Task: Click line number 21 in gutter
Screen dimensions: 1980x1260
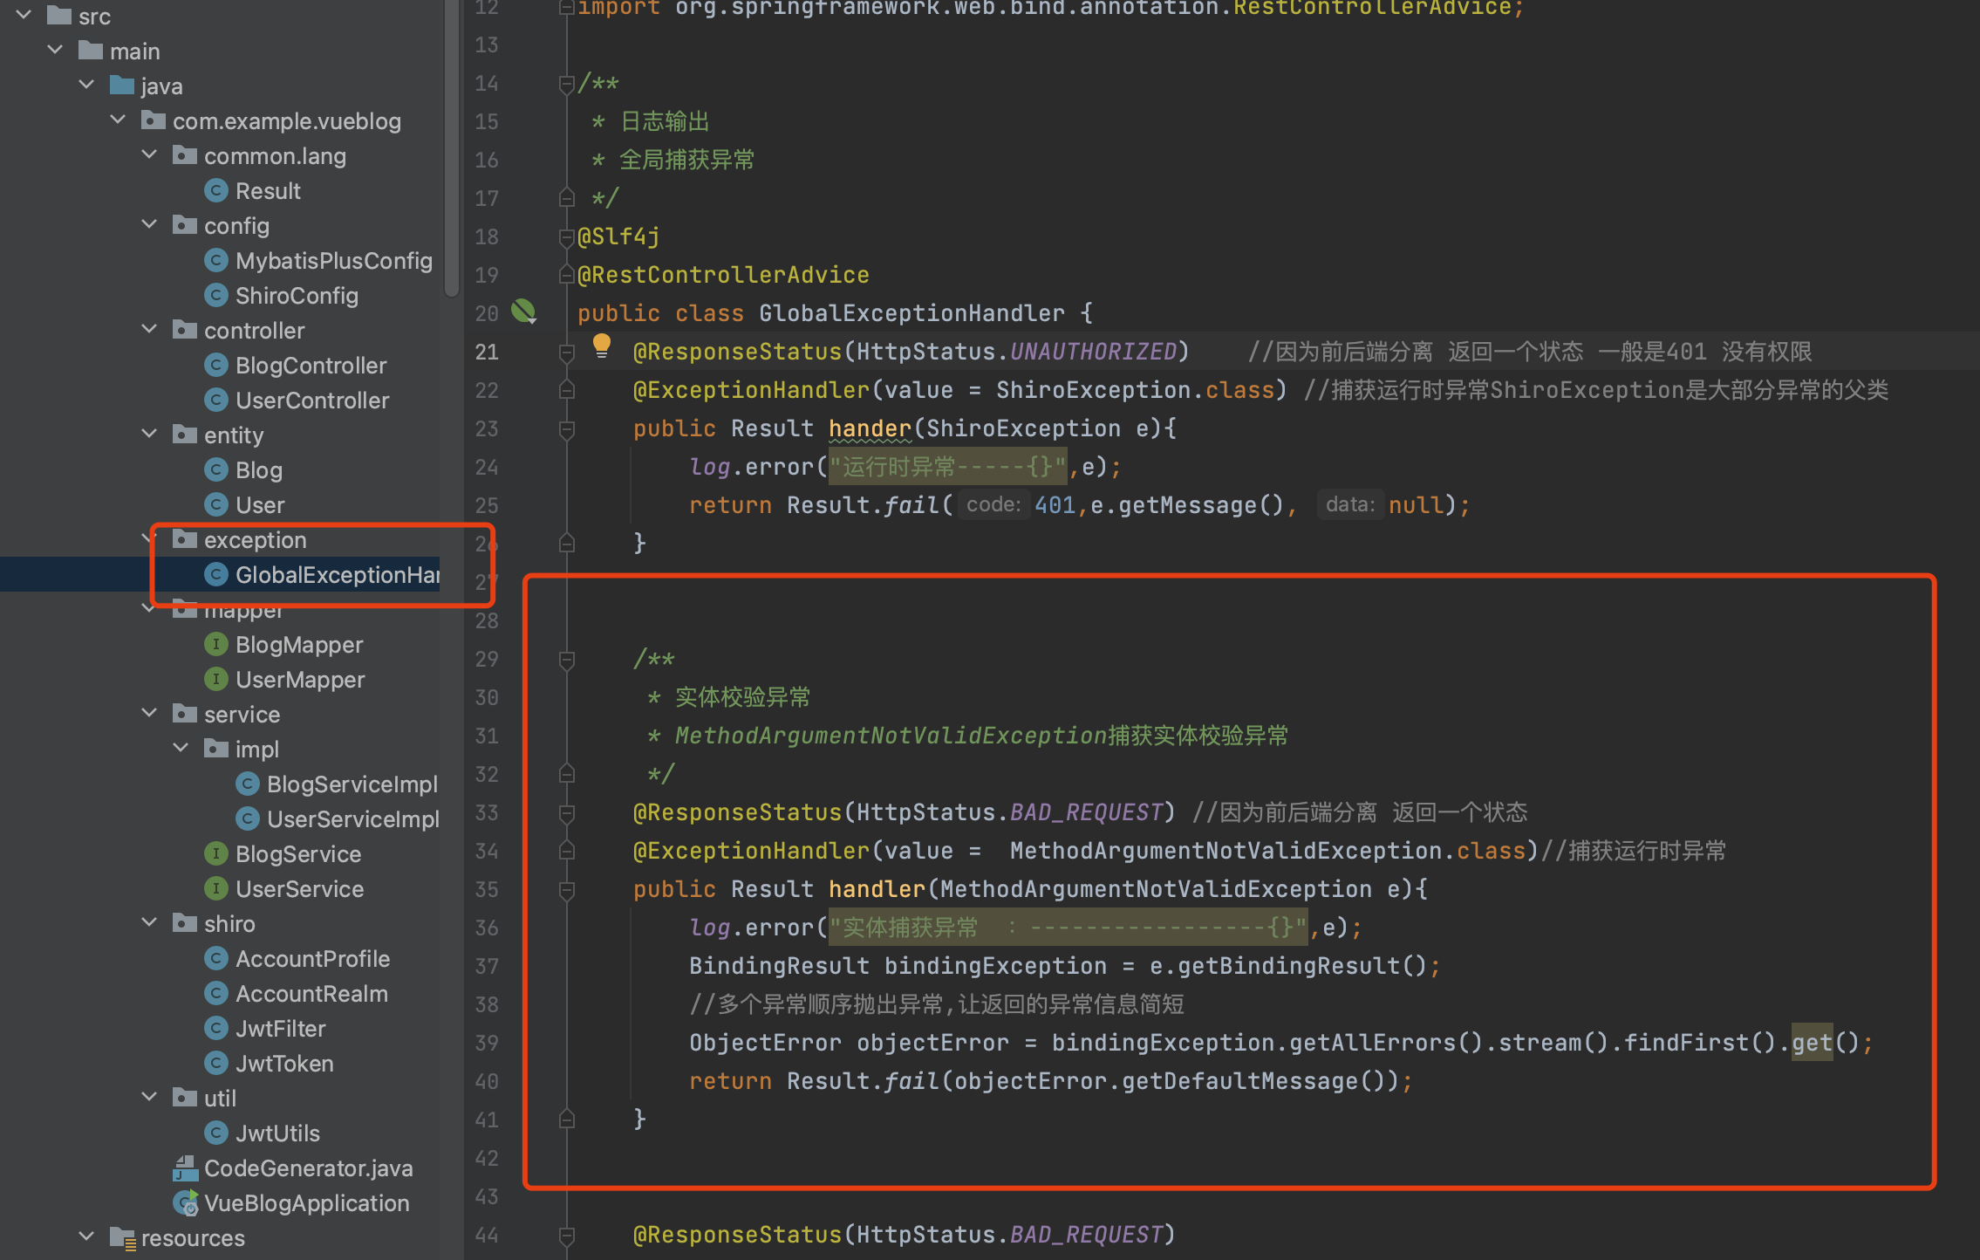Action: point(487,352)
